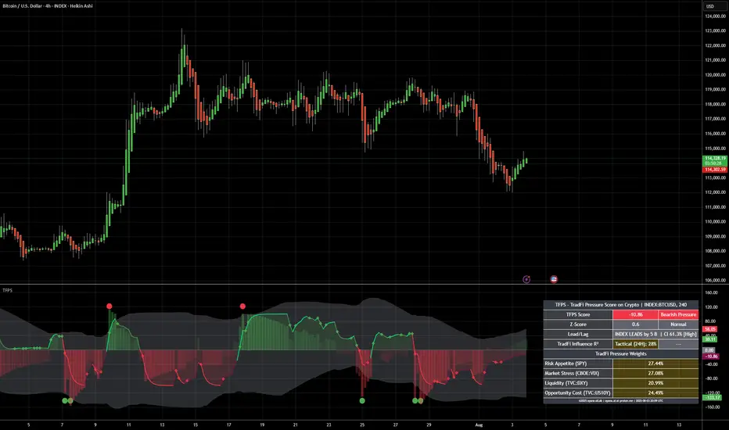Click the Bearish Pressure status cell

pos(677,314)
